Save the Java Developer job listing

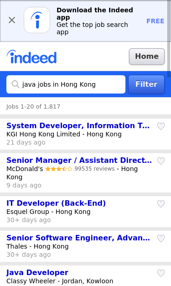(x=161, y=273)
